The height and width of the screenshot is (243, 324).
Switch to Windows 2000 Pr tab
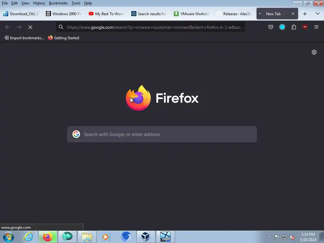click(64, 14)
